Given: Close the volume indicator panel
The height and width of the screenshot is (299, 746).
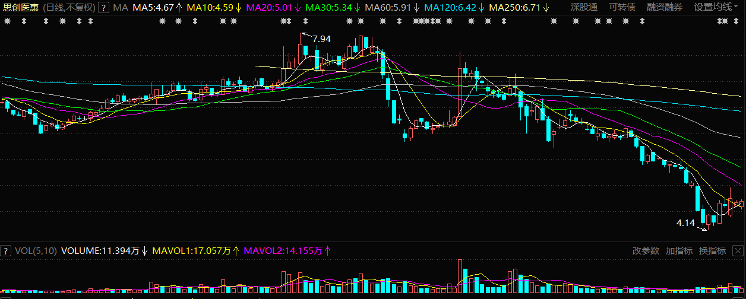Looking at the screenshot, I should [738, 251].
